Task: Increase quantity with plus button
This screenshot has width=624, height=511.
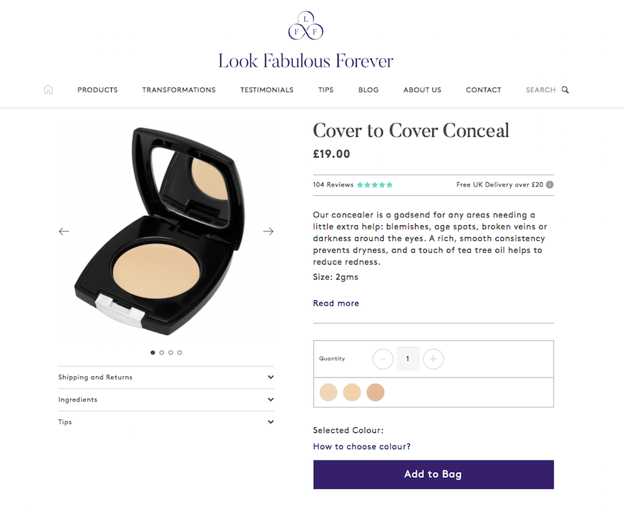Action: point(433,359)
